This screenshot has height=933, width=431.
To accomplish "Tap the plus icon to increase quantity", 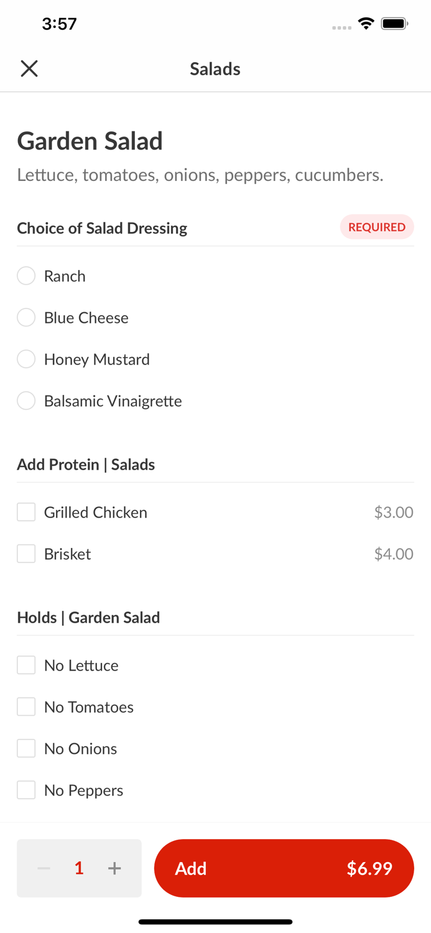I will click(x=114, y=868).
